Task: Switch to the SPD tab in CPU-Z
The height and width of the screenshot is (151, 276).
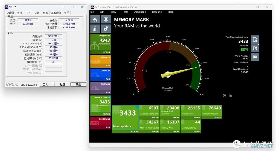Action: 37,13
